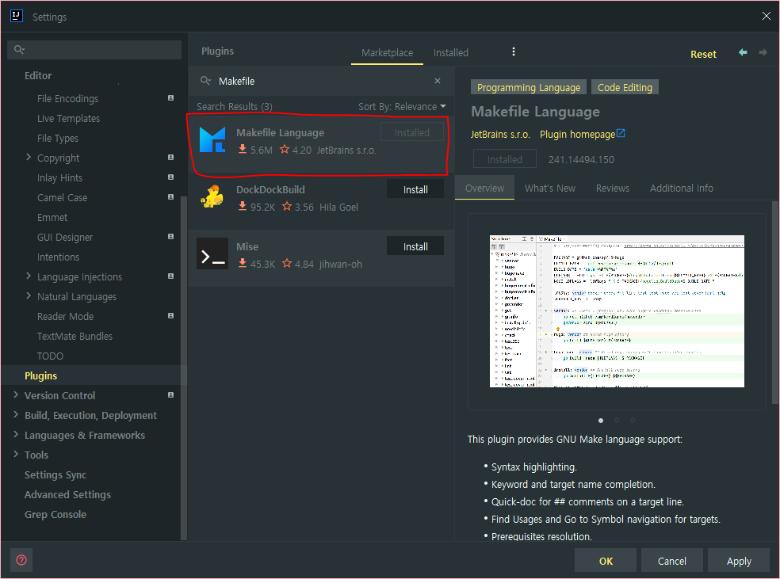Select Intentions in settings tree

click(58, 257)
